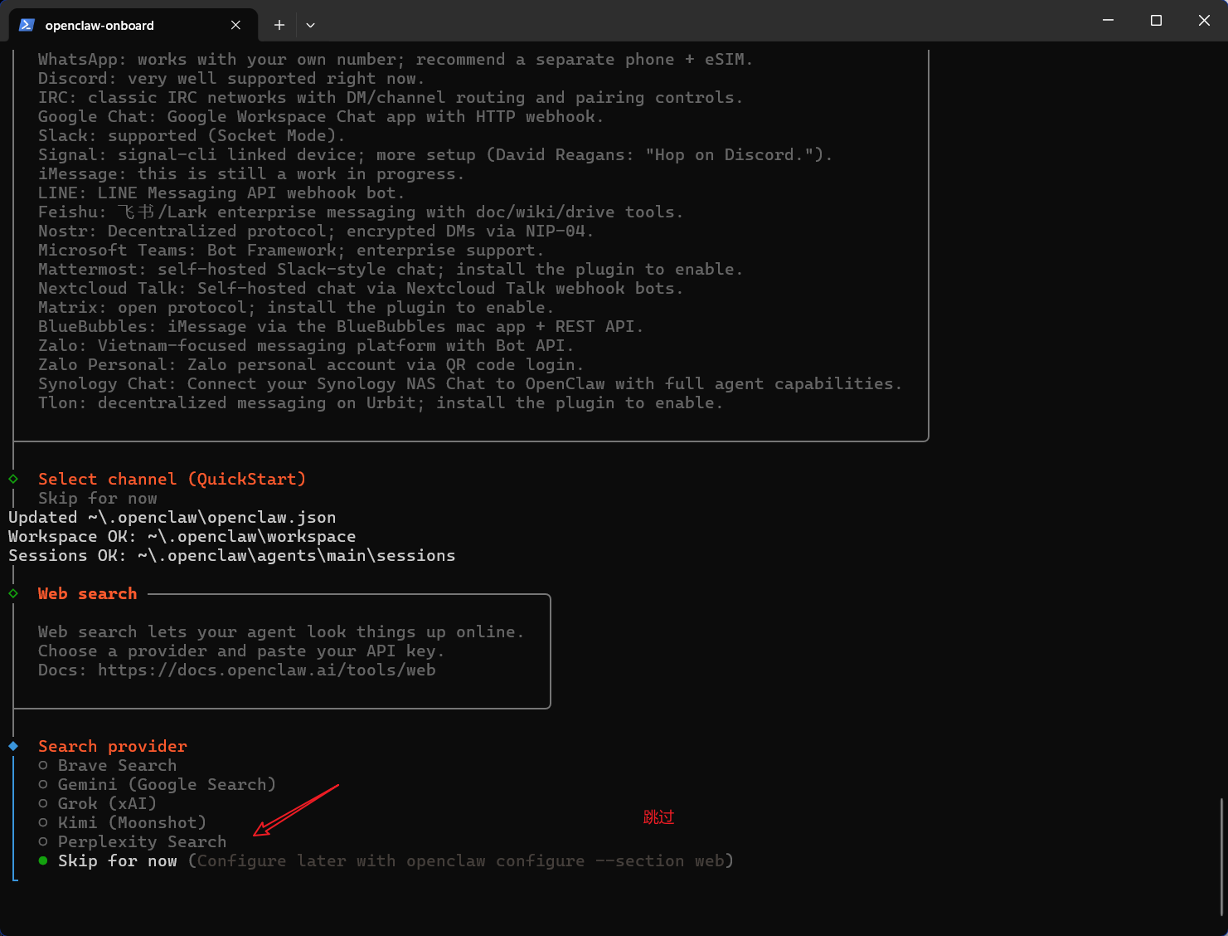Click the Google Chat description line

pos(321,116)
